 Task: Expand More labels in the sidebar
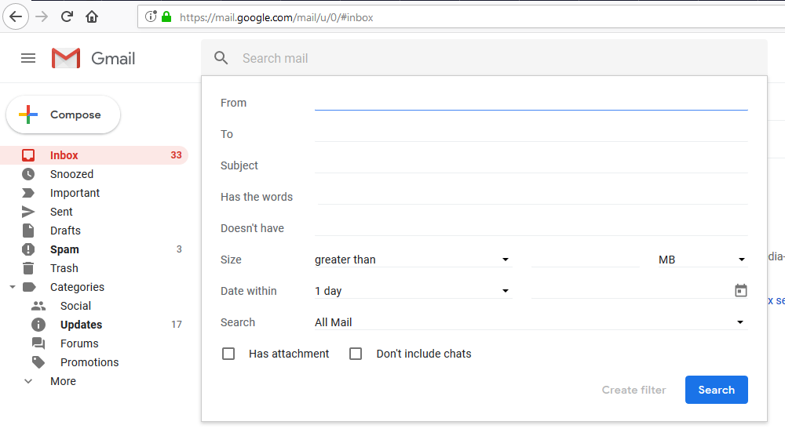(63, 381)
